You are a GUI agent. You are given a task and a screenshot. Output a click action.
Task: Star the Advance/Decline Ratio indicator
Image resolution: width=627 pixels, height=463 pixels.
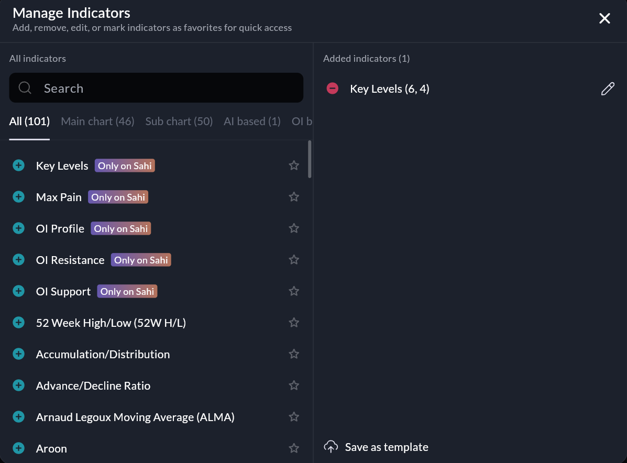pos(294,385)
